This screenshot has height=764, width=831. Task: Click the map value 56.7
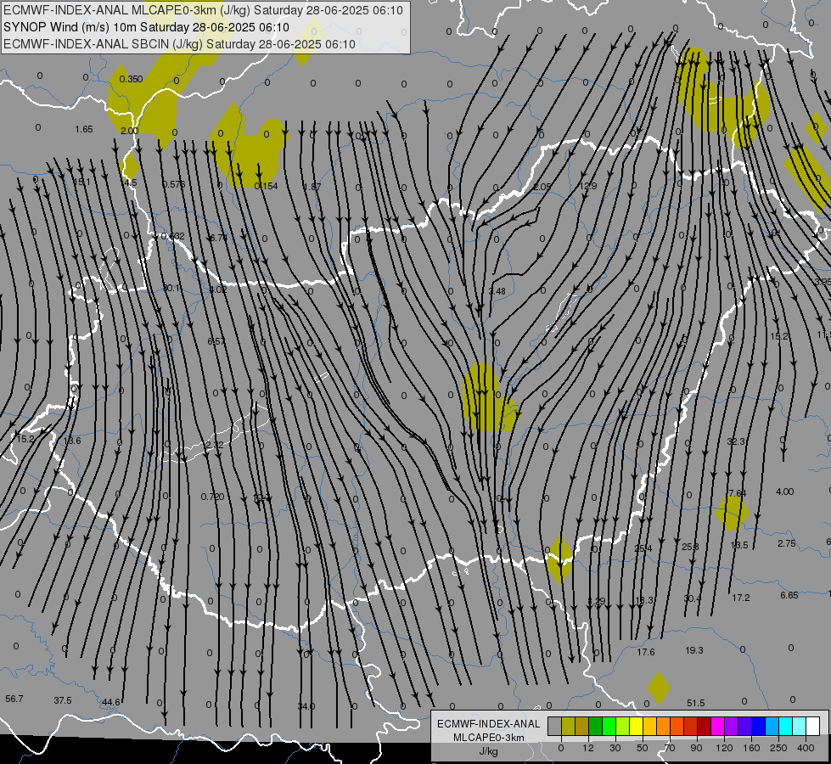tap(14, 699)
